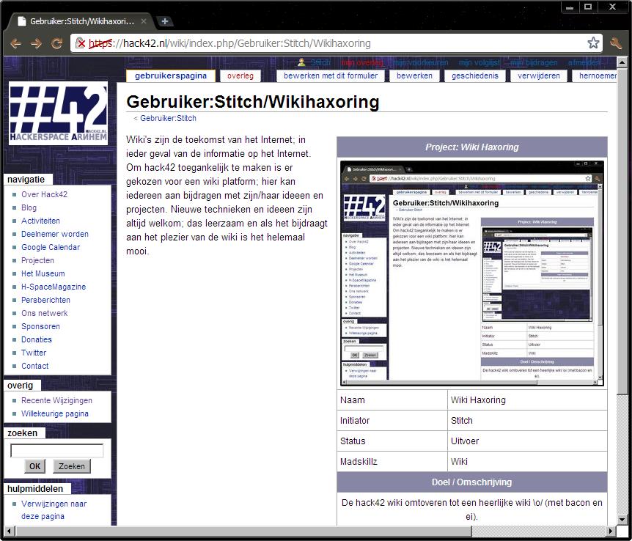Click the browser Back arrow
Image resolution: width=632 pixels, height=541 pixels.
click(15, 43)
